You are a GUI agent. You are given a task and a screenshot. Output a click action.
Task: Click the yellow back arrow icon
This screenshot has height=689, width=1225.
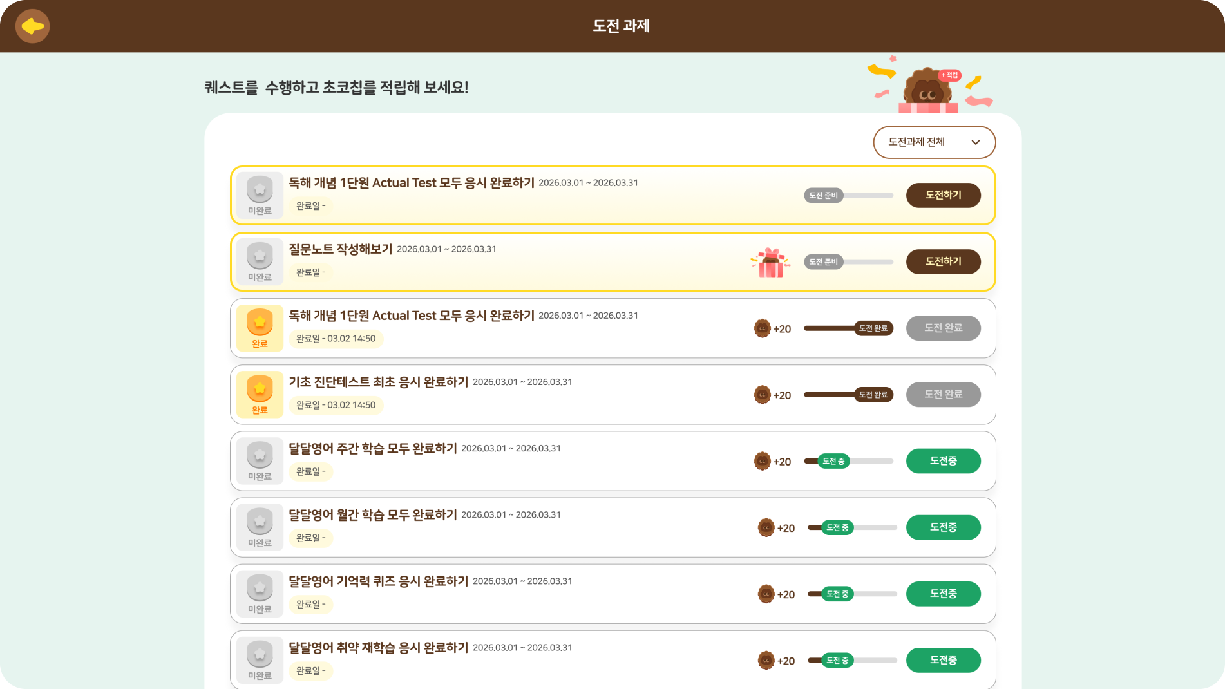(32, 26)
